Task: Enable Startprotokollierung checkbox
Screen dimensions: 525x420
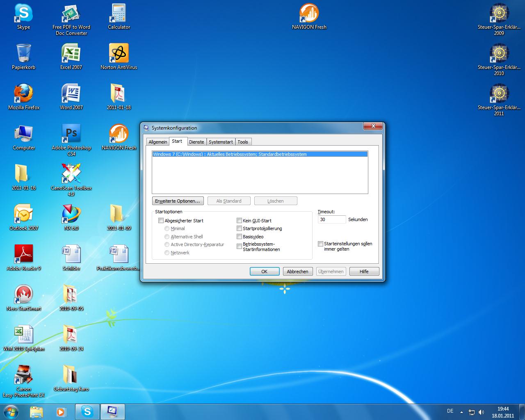Action: pyautogui.click(x=239, y=228)
